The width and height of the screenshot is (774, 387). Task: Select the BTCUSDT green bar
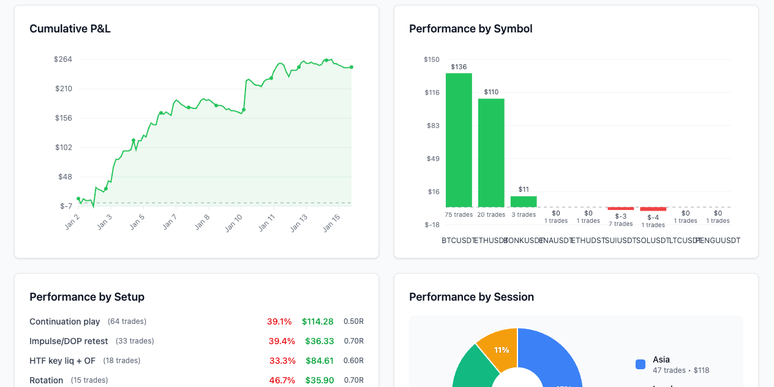[x=459, y=140]
